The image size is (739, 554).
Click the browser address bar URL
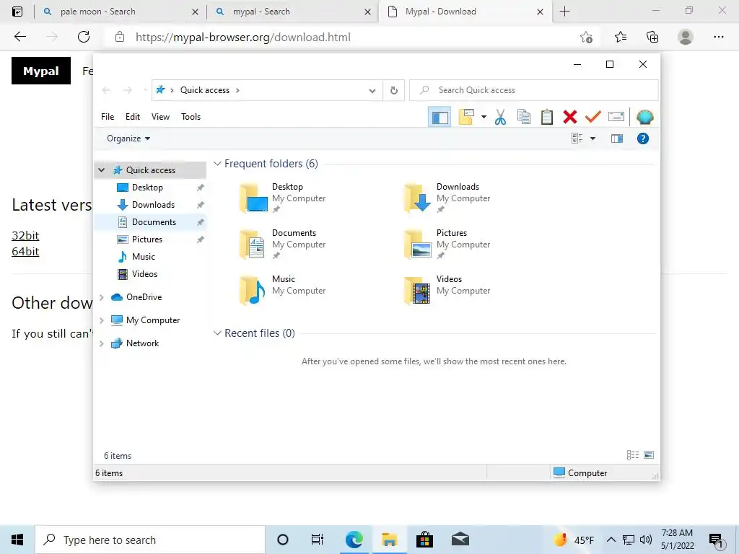[243, 38]
